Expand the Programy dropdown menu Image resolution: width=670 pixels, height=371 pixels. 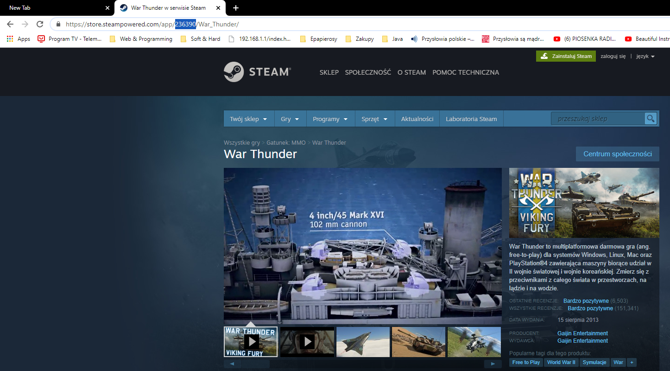click(x=330, y=119)
